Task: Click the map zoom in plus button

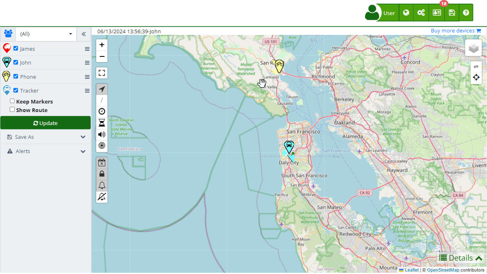Action: click(102, 45)
